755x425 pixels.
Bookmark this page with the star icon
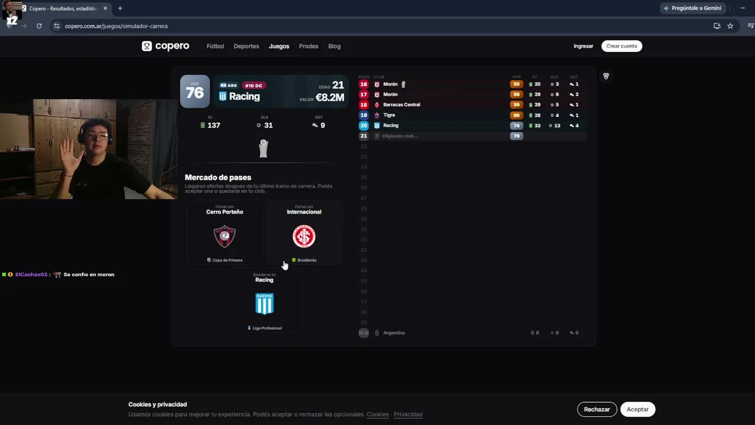tap(730, 26)
